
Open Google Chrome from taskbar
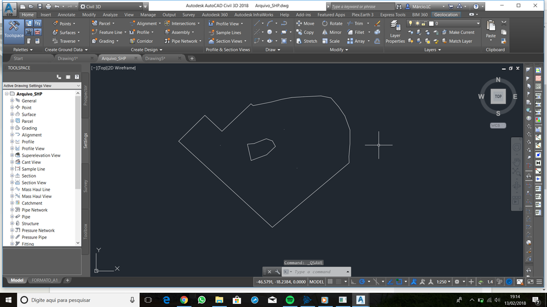pos(184,300)
